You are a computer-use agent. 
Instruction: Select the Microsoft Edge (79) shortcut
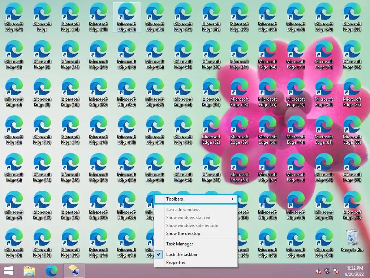(324, 55)
